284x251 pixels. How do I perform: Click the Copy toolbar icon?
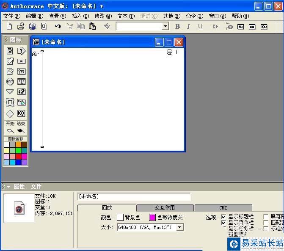pos(81,26)
